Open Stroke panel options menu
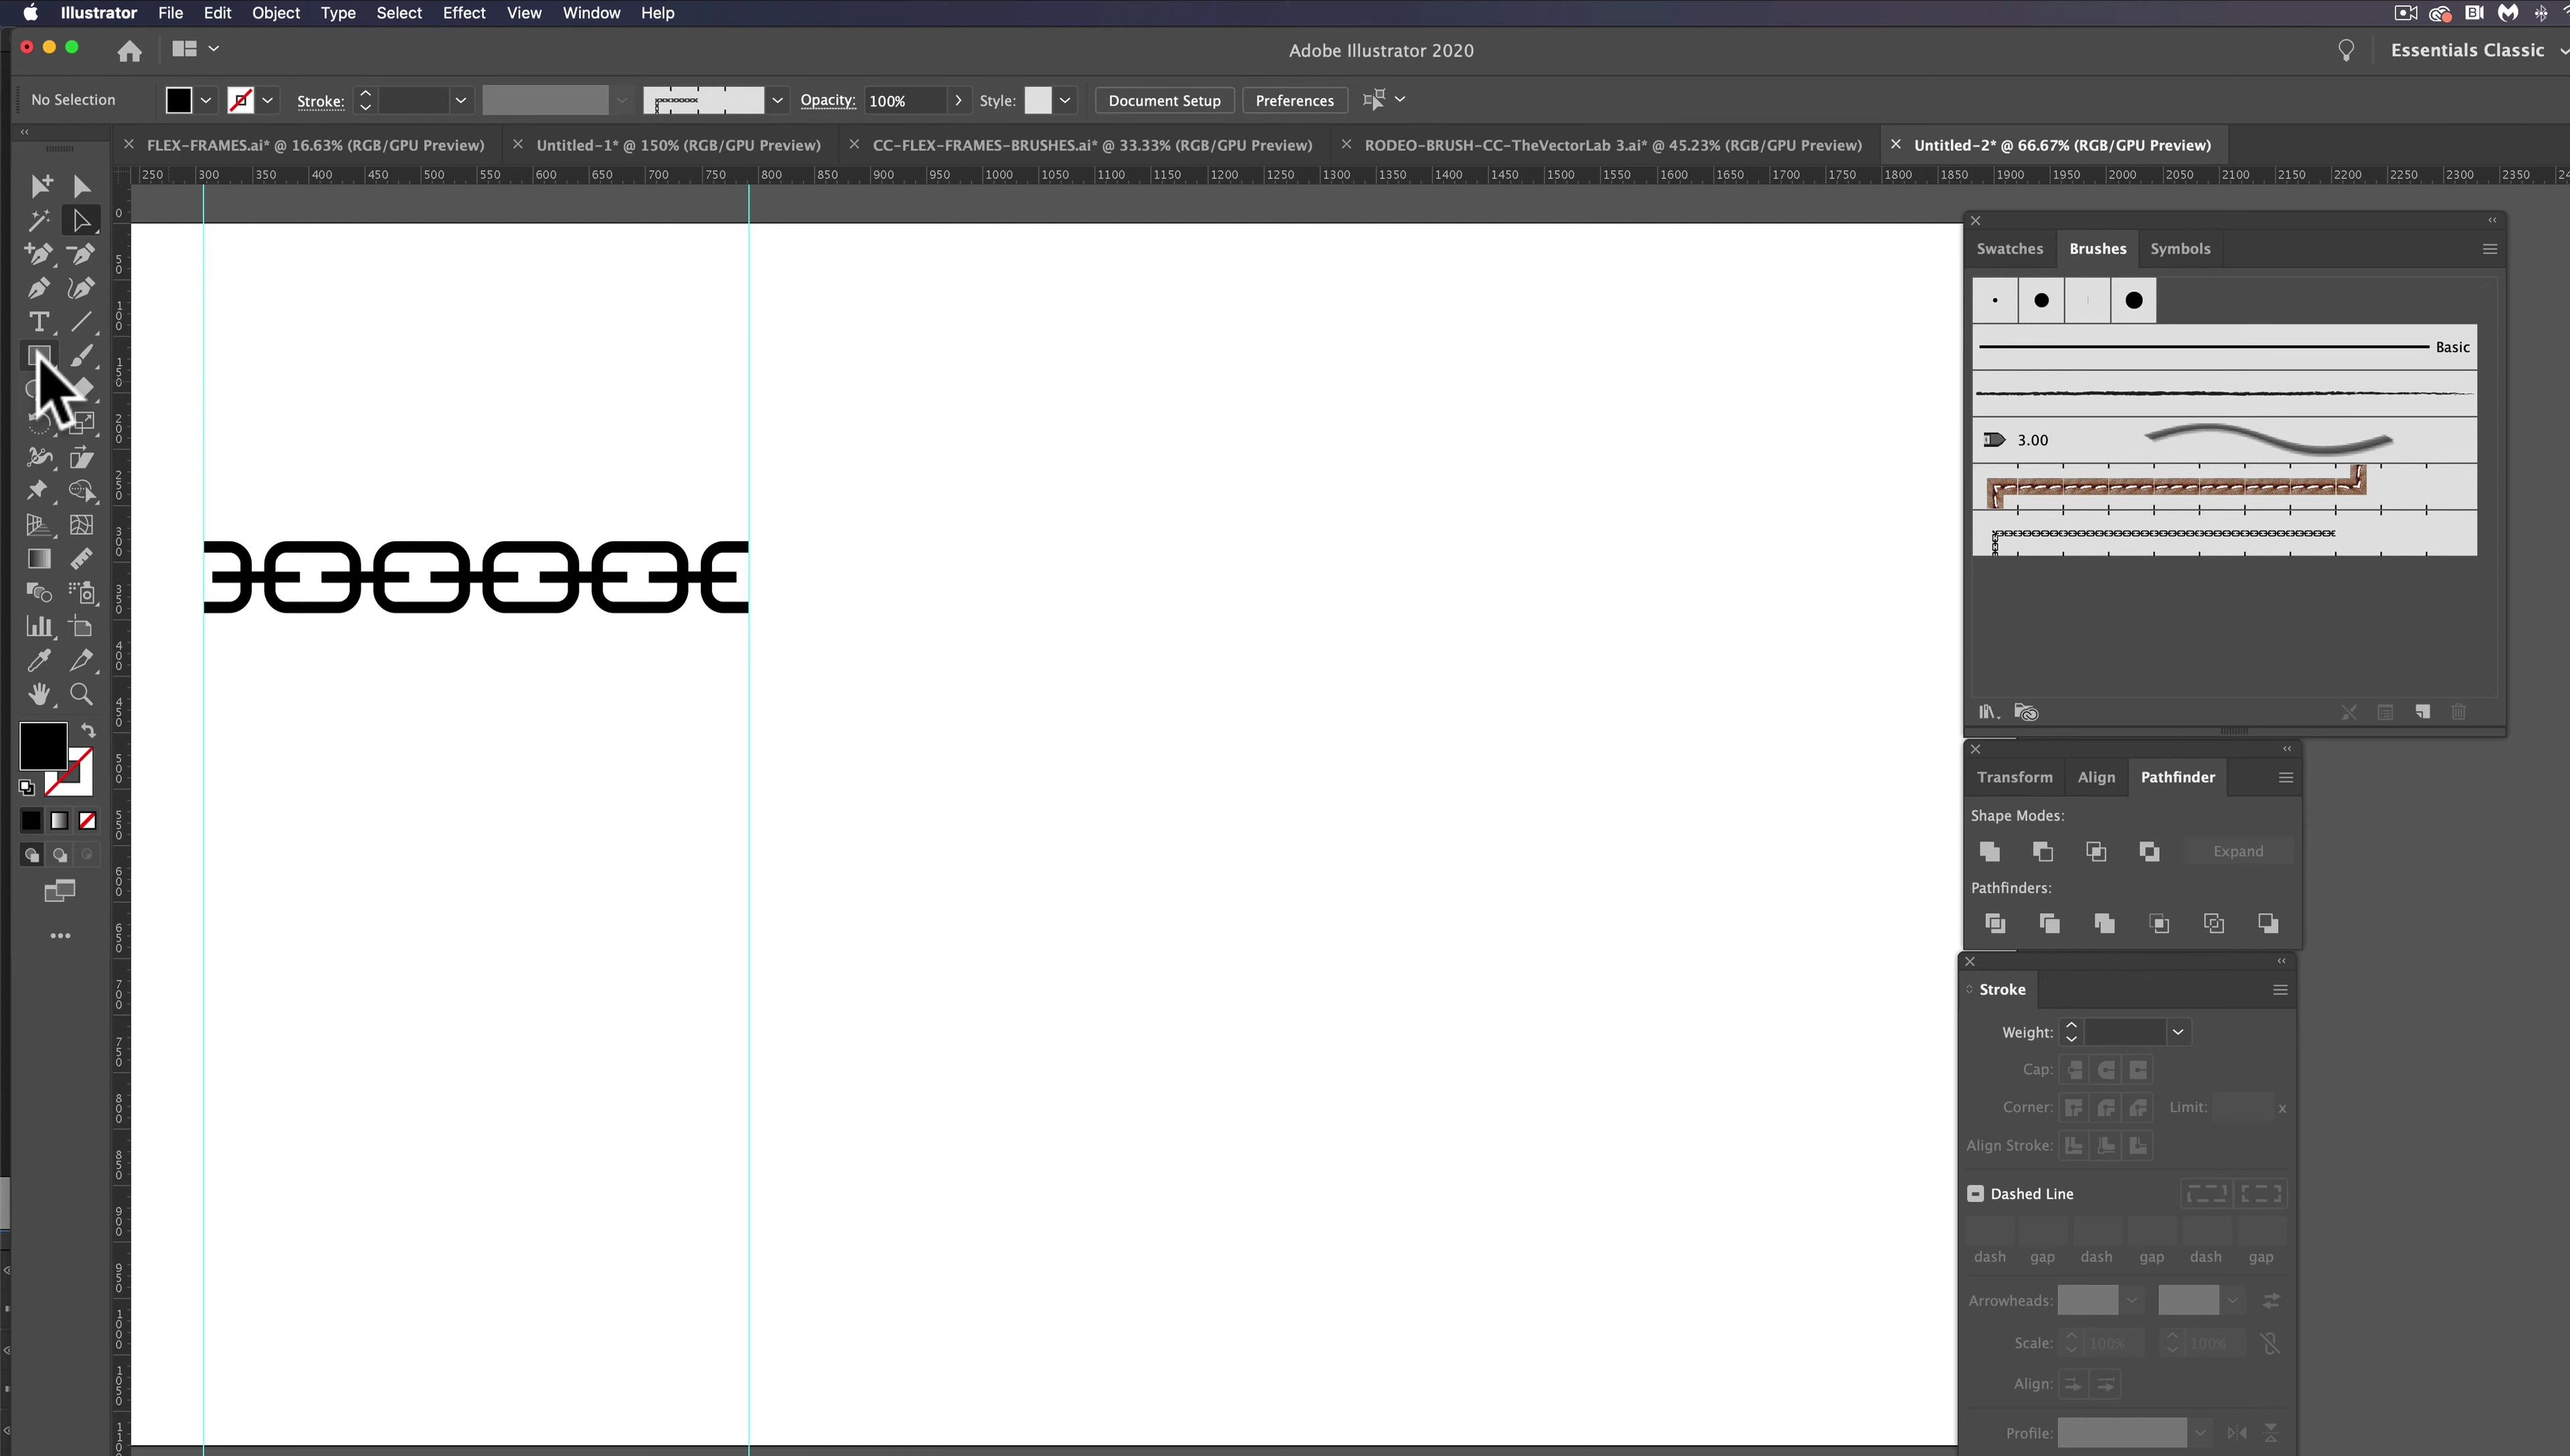The height and width of the screenshot is (1456, 2570). click(x=2280, y=990)
